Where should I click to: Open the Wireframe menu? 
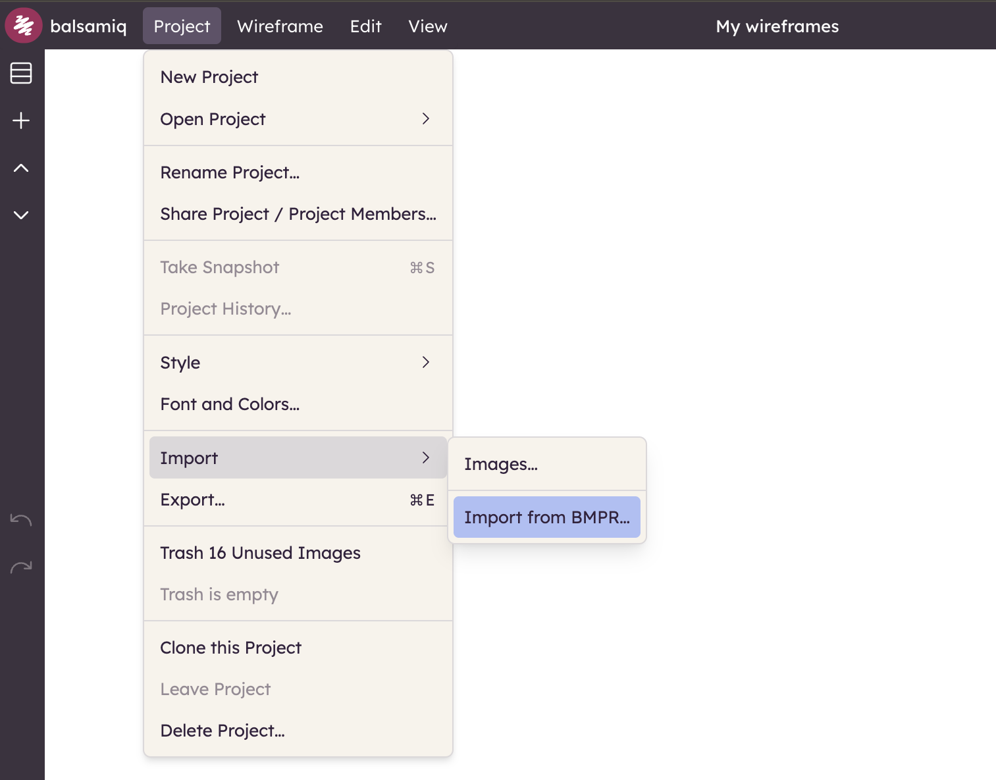[x=280, y=26]
